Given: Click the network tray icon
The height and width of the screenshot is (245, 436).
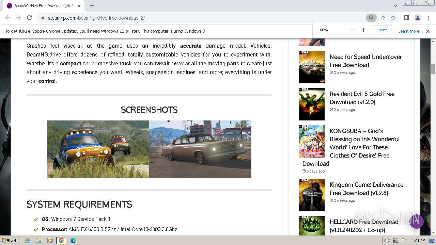Looking at the screenshot, I should (x=395, y=241).
